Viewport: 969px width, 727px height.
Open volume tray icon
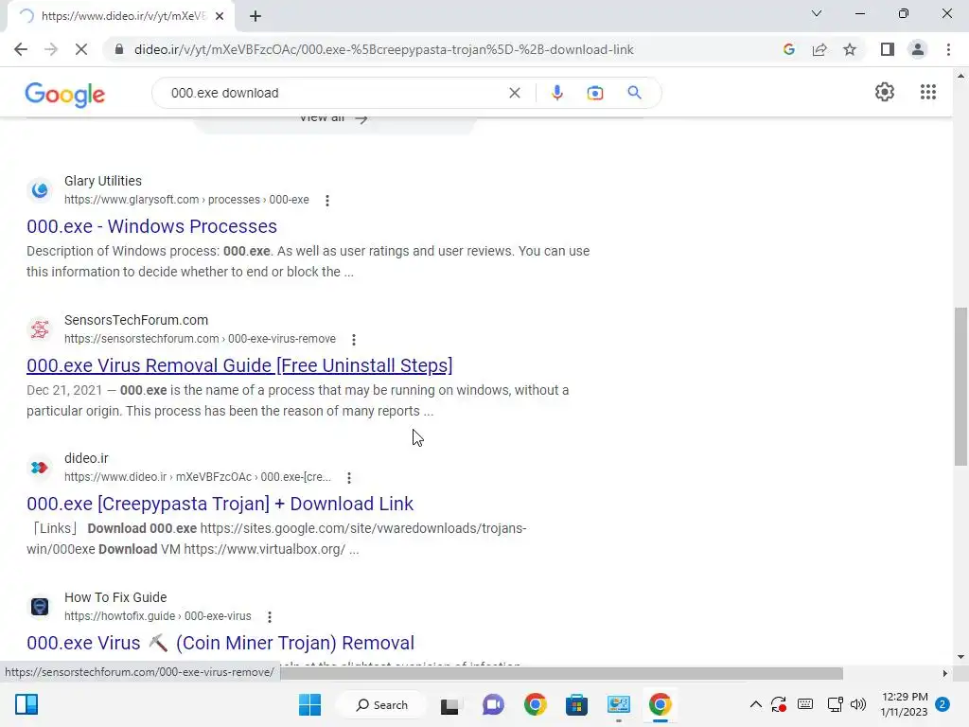[x=858, y=704]
